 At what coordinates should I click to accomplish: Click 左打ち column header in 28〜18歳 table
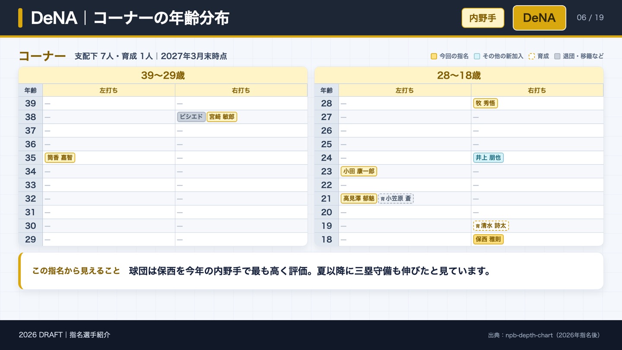[405, 90]
